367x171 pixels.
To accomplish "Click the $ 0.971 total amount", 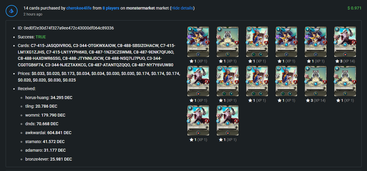I will [x=354, y=8].
